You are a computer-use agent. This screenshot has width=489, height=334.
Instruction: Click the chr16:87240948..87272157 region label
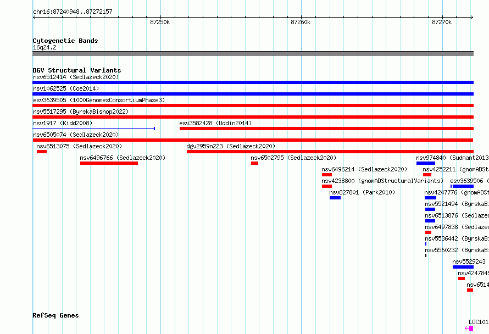(73, 12)
